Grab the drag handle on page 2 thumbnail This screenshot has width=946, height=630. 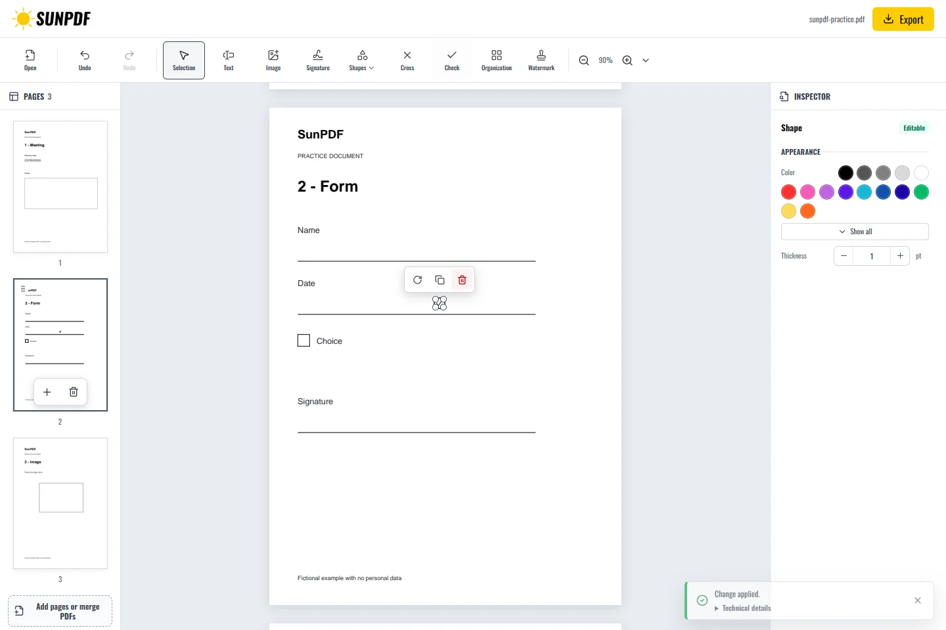23,289
